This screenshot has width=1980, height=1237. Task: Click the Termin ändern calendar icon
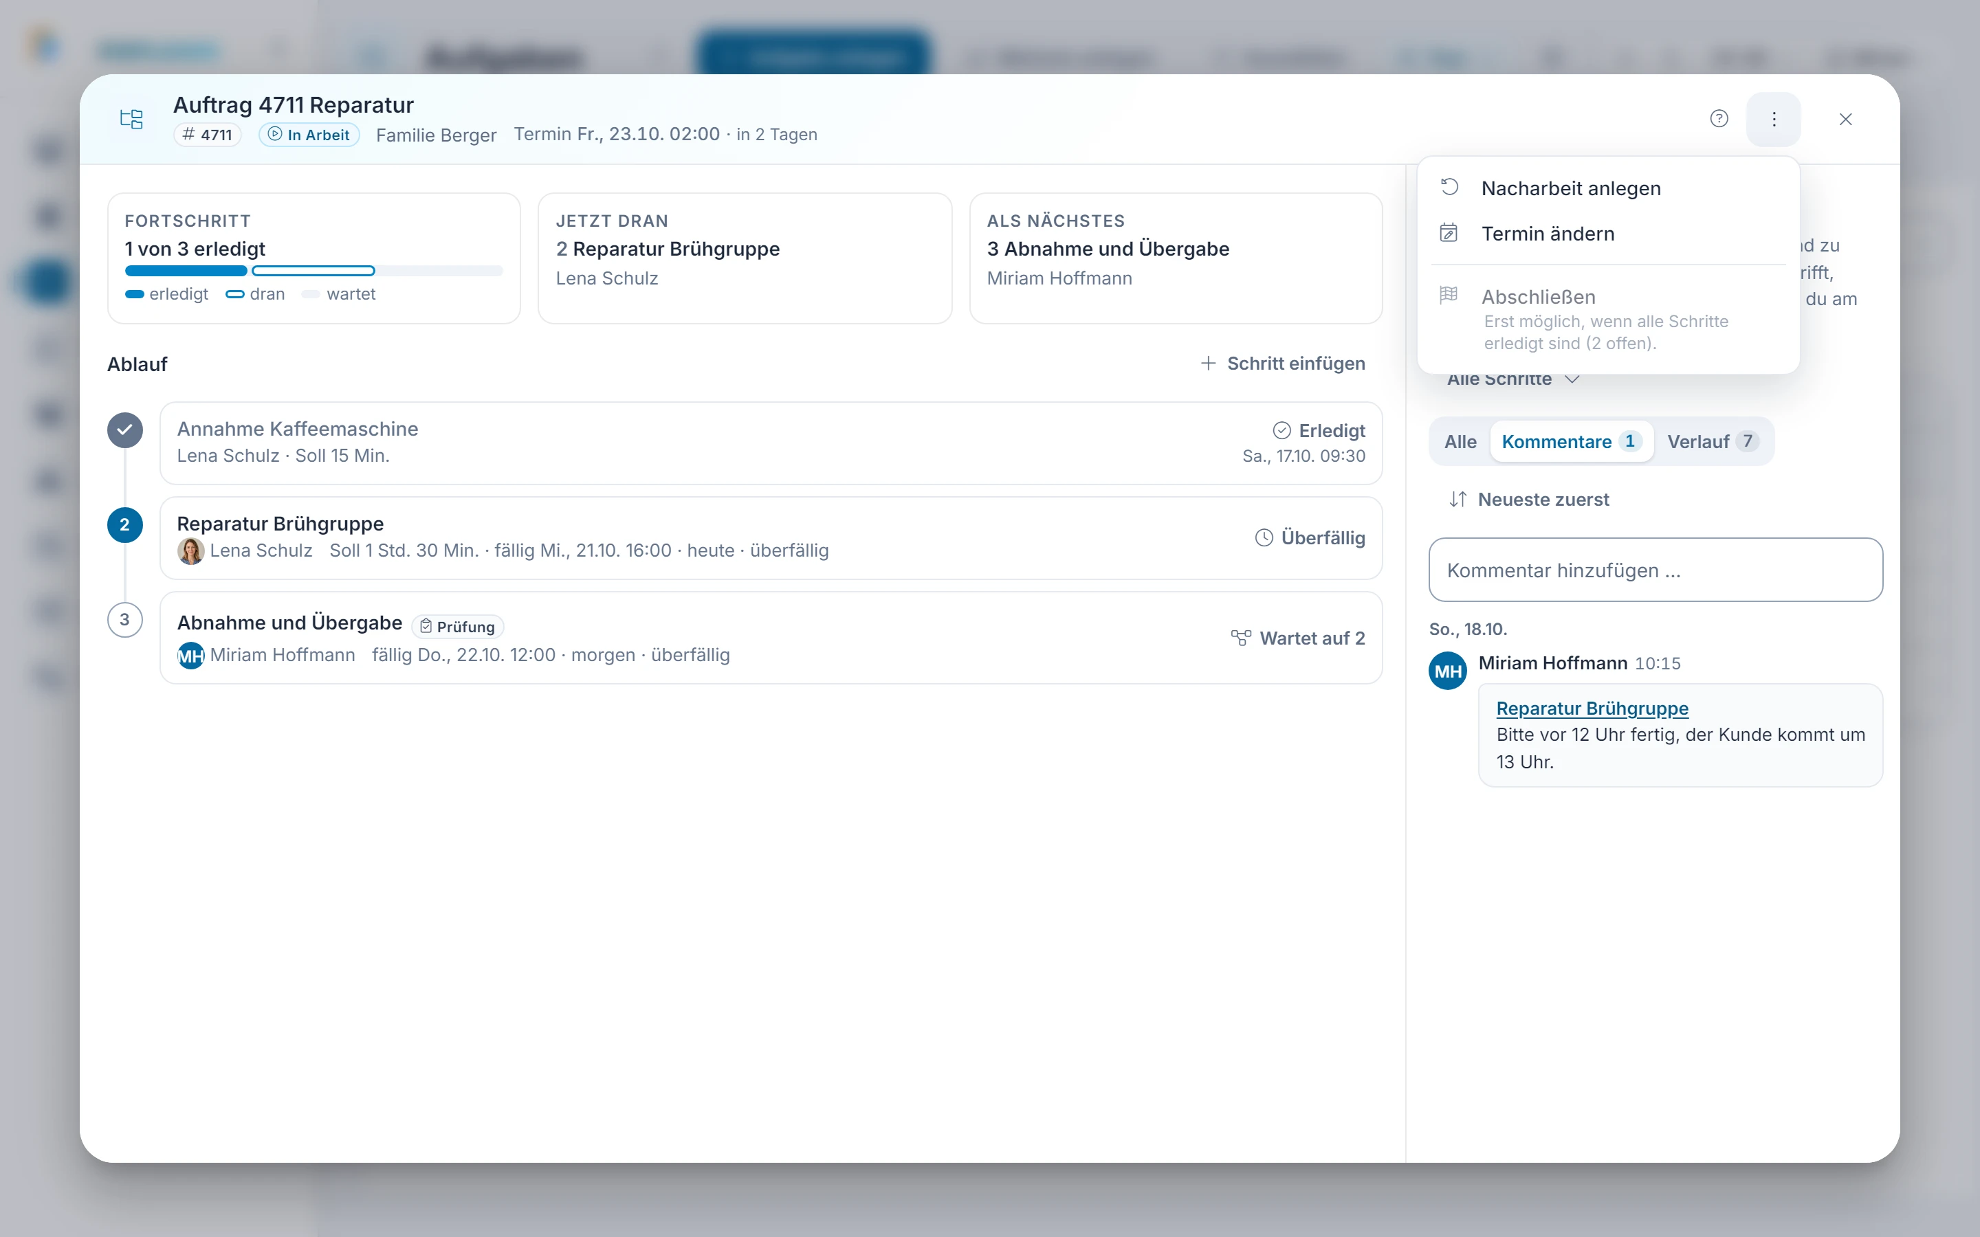[1448, 233]
